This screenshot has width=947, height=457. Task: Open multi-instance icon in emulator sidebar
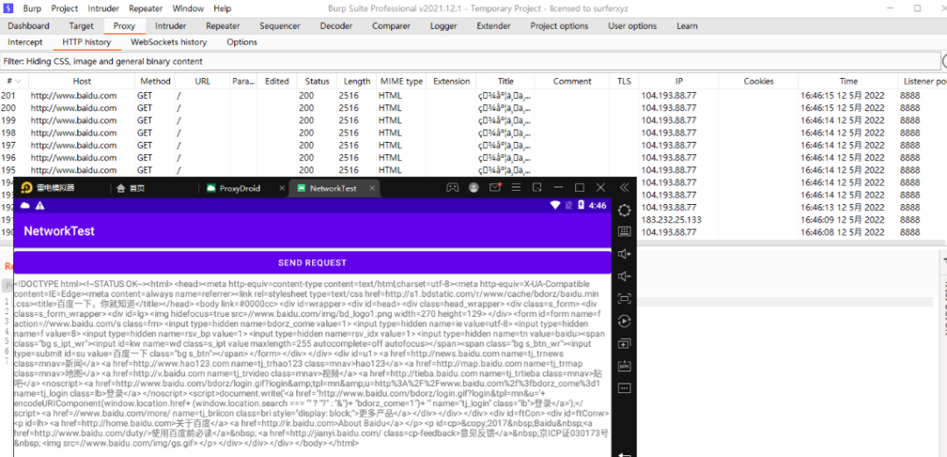[x=624, y=344]
